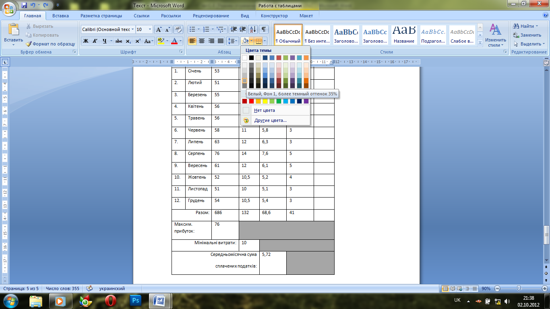Screen dimensions: 550x309
Task: Click Формат по образцу format painter
Action: (51, 44)
